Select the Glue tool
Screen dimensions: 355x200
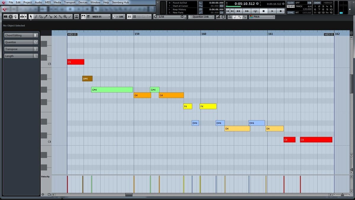(x=60, y=17)
